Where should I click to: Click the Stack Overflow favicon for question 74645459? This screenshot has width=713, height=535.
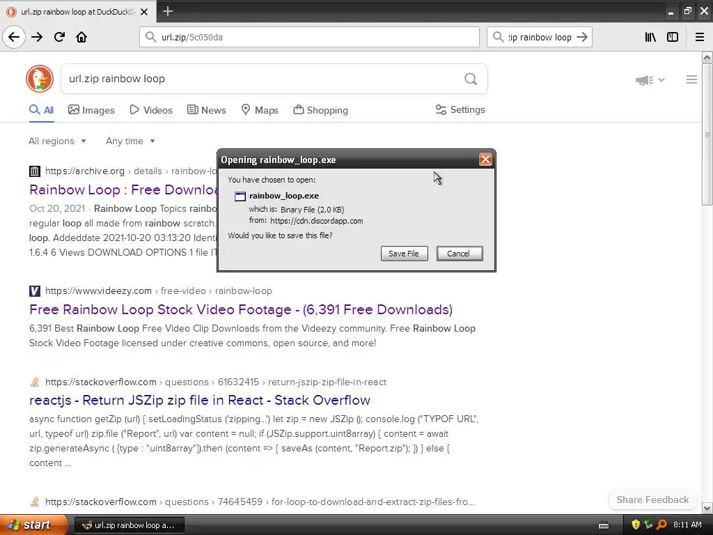pos(35,502)
